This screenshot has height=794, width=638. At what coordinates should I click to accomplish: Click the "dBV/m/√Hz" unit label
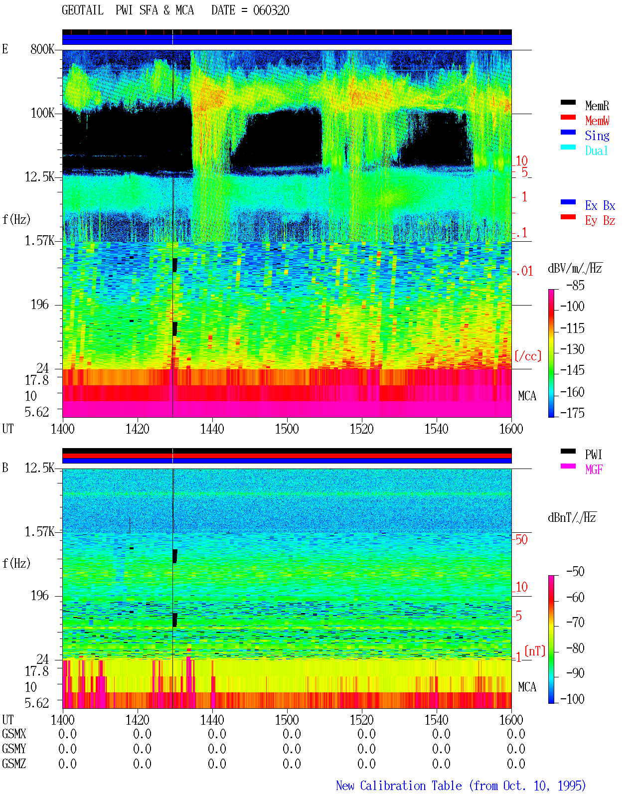pyautogui.click(x=575, y=268)
